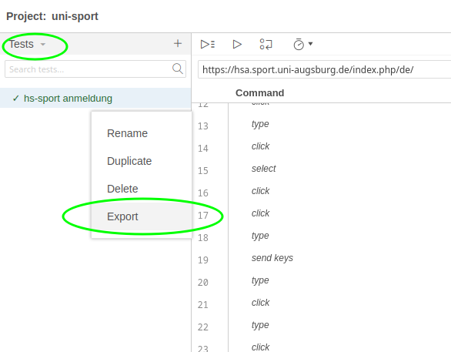Step over current command icon

[266, 45]
